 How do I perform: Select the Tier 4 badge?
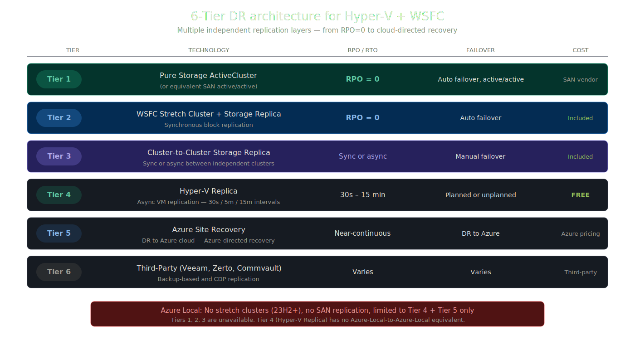tap(59, 194)
